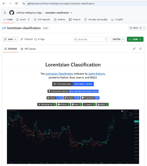
Task: Reload the page with the refresh icon
Action: coord(16,4)
